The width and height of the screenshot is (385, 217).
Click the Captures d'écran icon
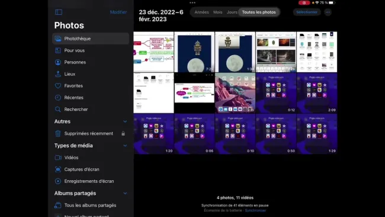[58, 170]
